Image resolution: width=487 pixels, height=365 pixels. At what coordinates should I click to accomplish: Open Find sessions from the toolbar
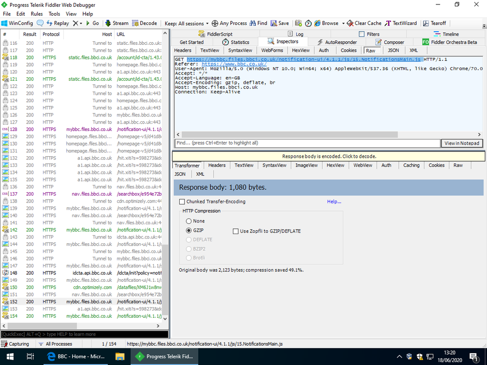pos(259,23)
